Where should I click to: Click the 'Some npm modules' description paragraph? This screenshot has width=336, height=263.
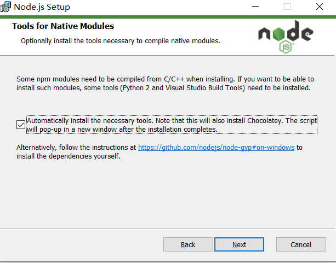click(165, 84)
